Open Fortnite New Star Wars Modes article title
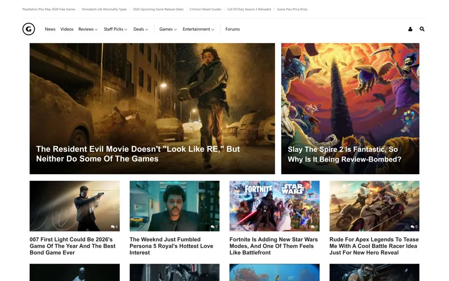Image resolution: width=449 pixels, height=281 pixels. [x=274, y=246]
